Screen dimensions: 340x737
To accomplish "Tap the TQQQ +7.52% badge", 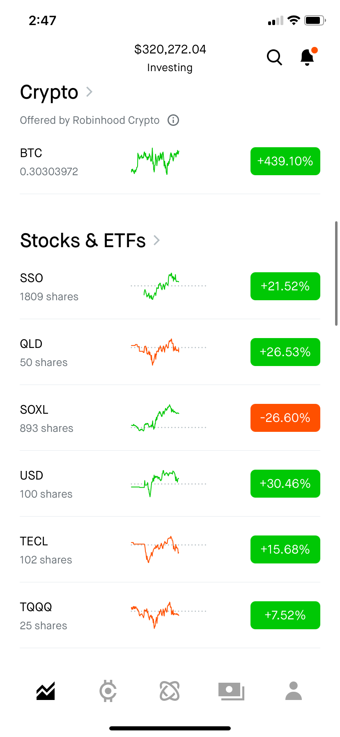I will click(x=285, y=615).
